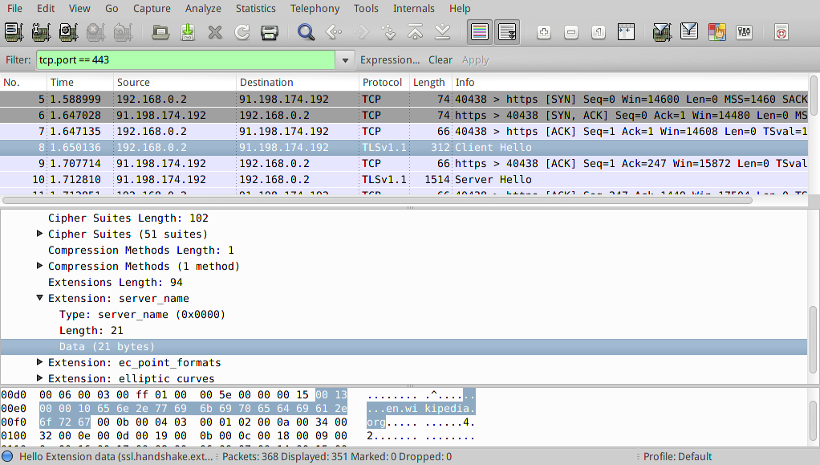
Task: Open the Statistics menu
Action: point(255,8)
